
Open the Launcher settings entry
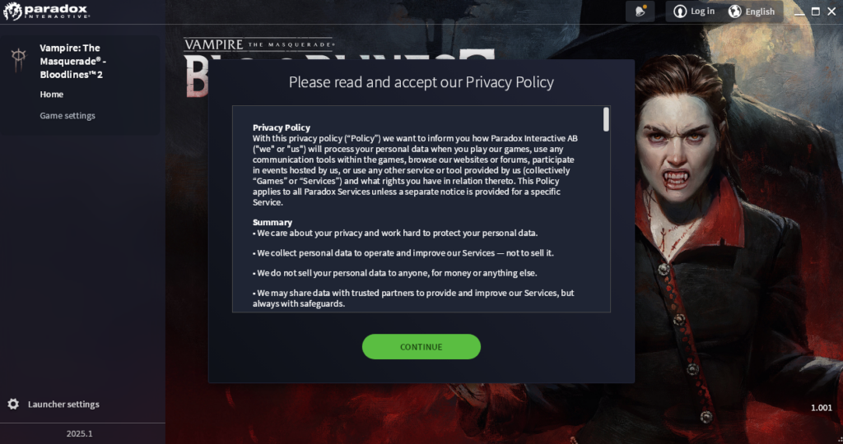(x=63, y=404)
